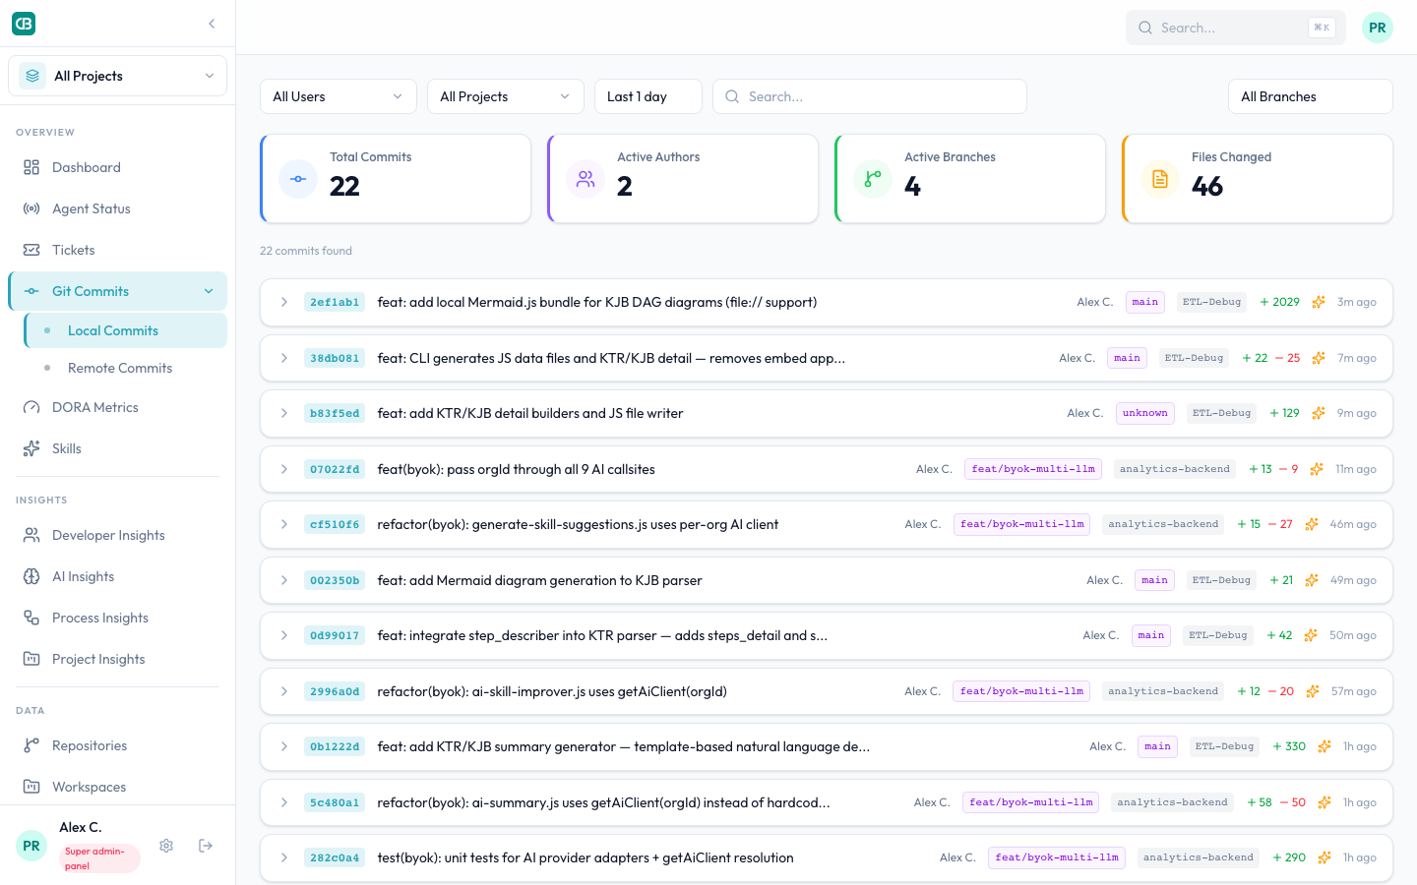Collapse the Git Commits menu chevron

[209, 291]
